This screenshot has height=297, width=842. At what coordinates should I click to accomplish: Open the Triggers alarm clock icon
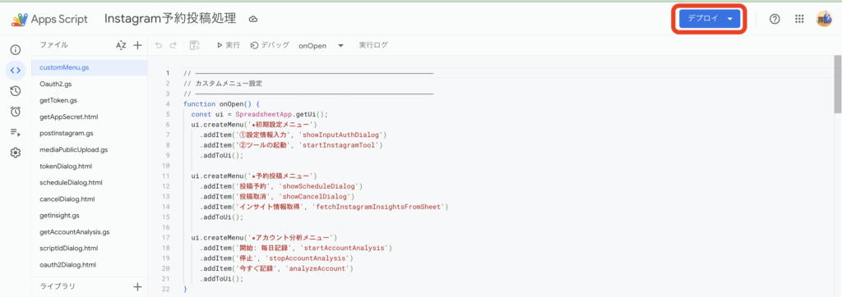pos(16,112)
